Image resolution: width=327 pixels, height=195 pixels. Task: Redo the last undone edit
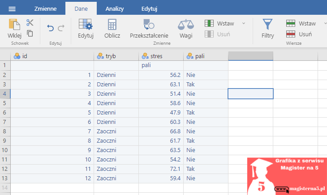[x=61, y=28]
